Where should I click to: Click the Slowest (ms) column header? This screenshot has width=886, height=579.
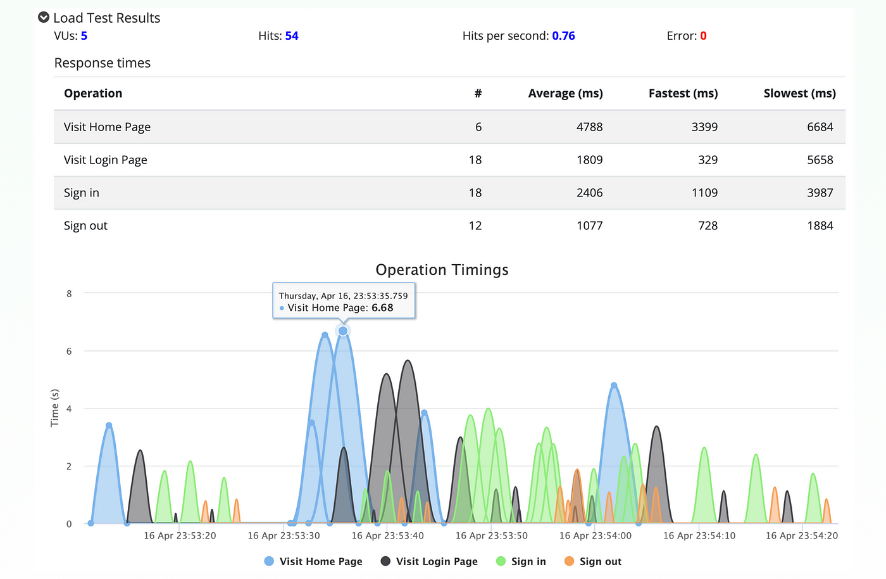point(799,93)
